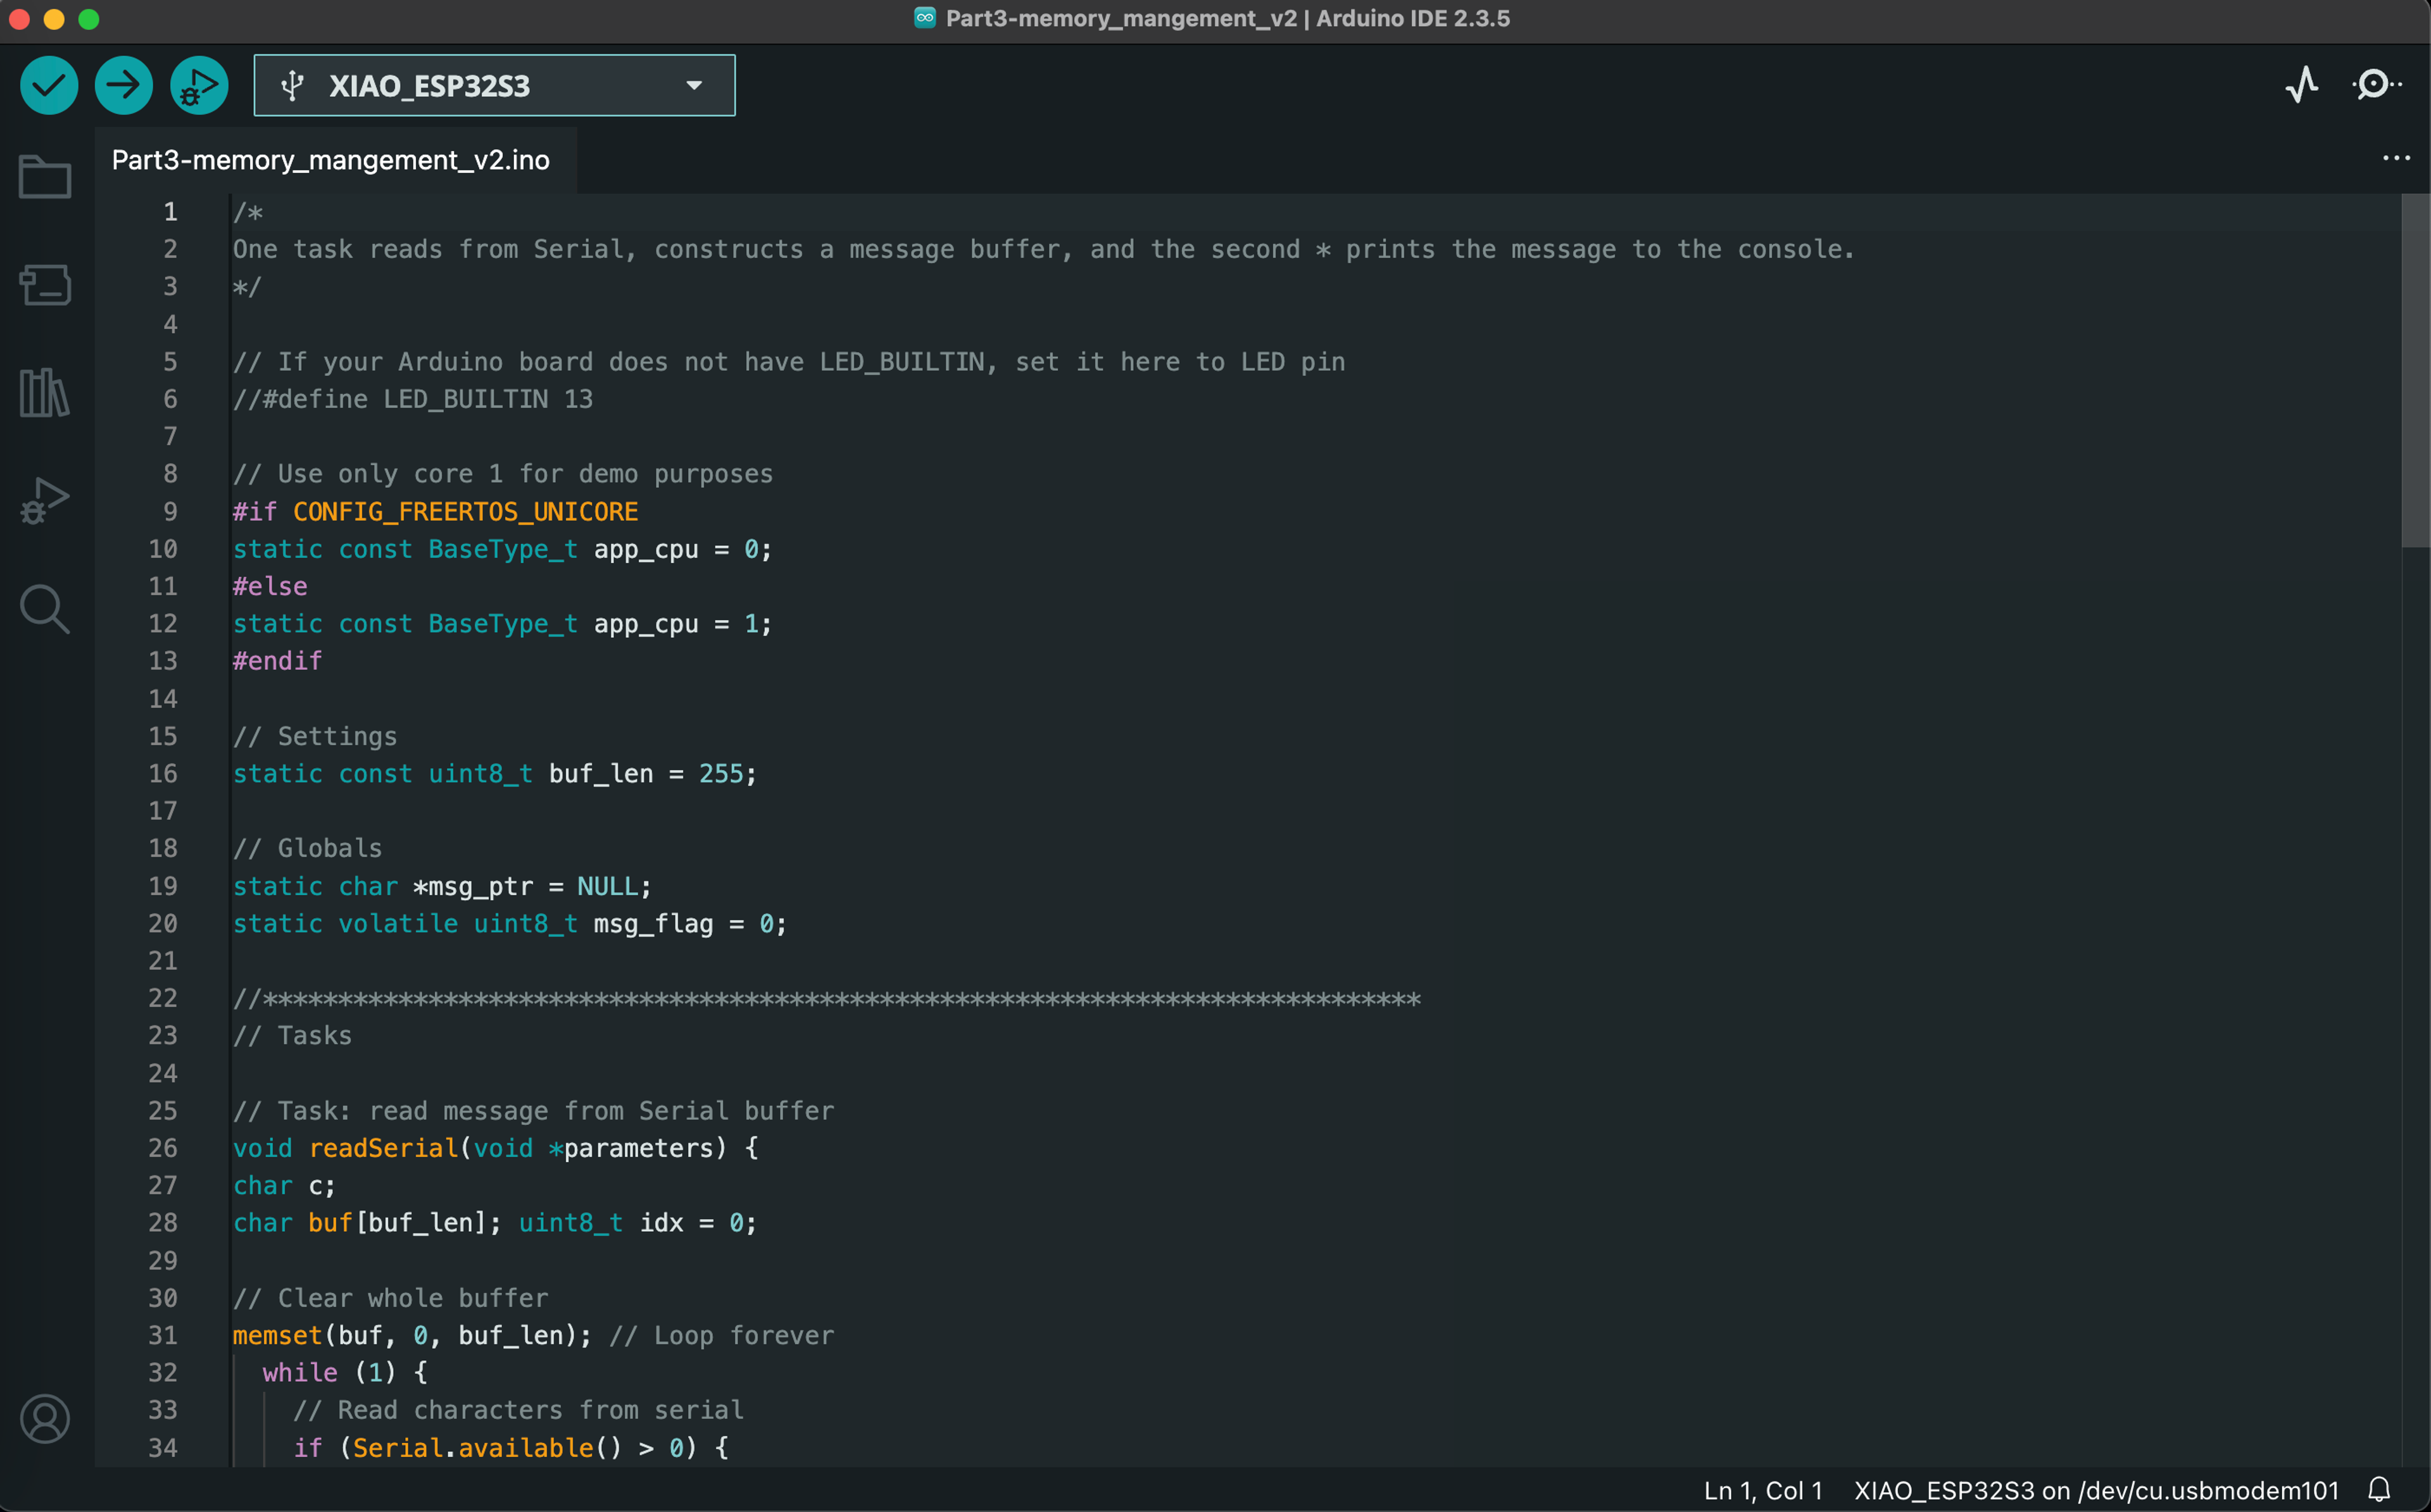Open notifications bell in status bar

pos(2379,1490)
